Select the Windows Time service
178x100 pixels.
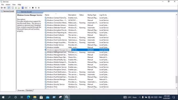click(x=77, y=87)
